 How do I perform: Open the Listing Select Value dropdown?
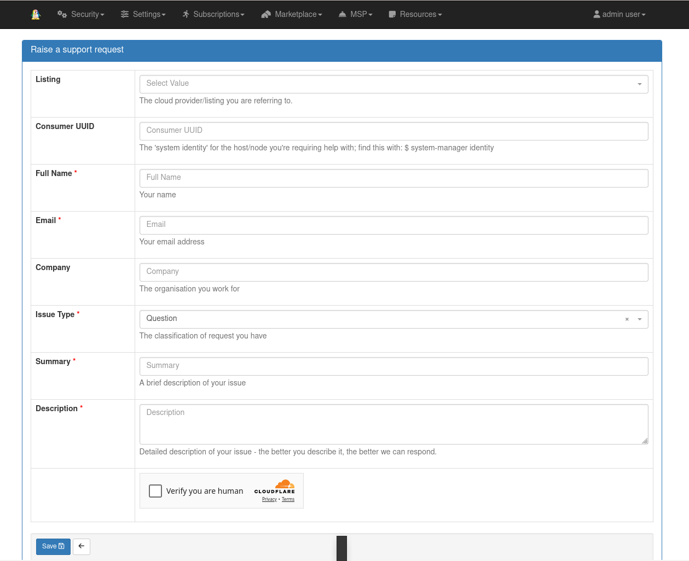click(393, 84)
